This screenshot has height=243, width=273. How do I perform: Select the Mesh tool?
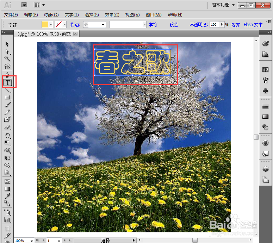7,181
